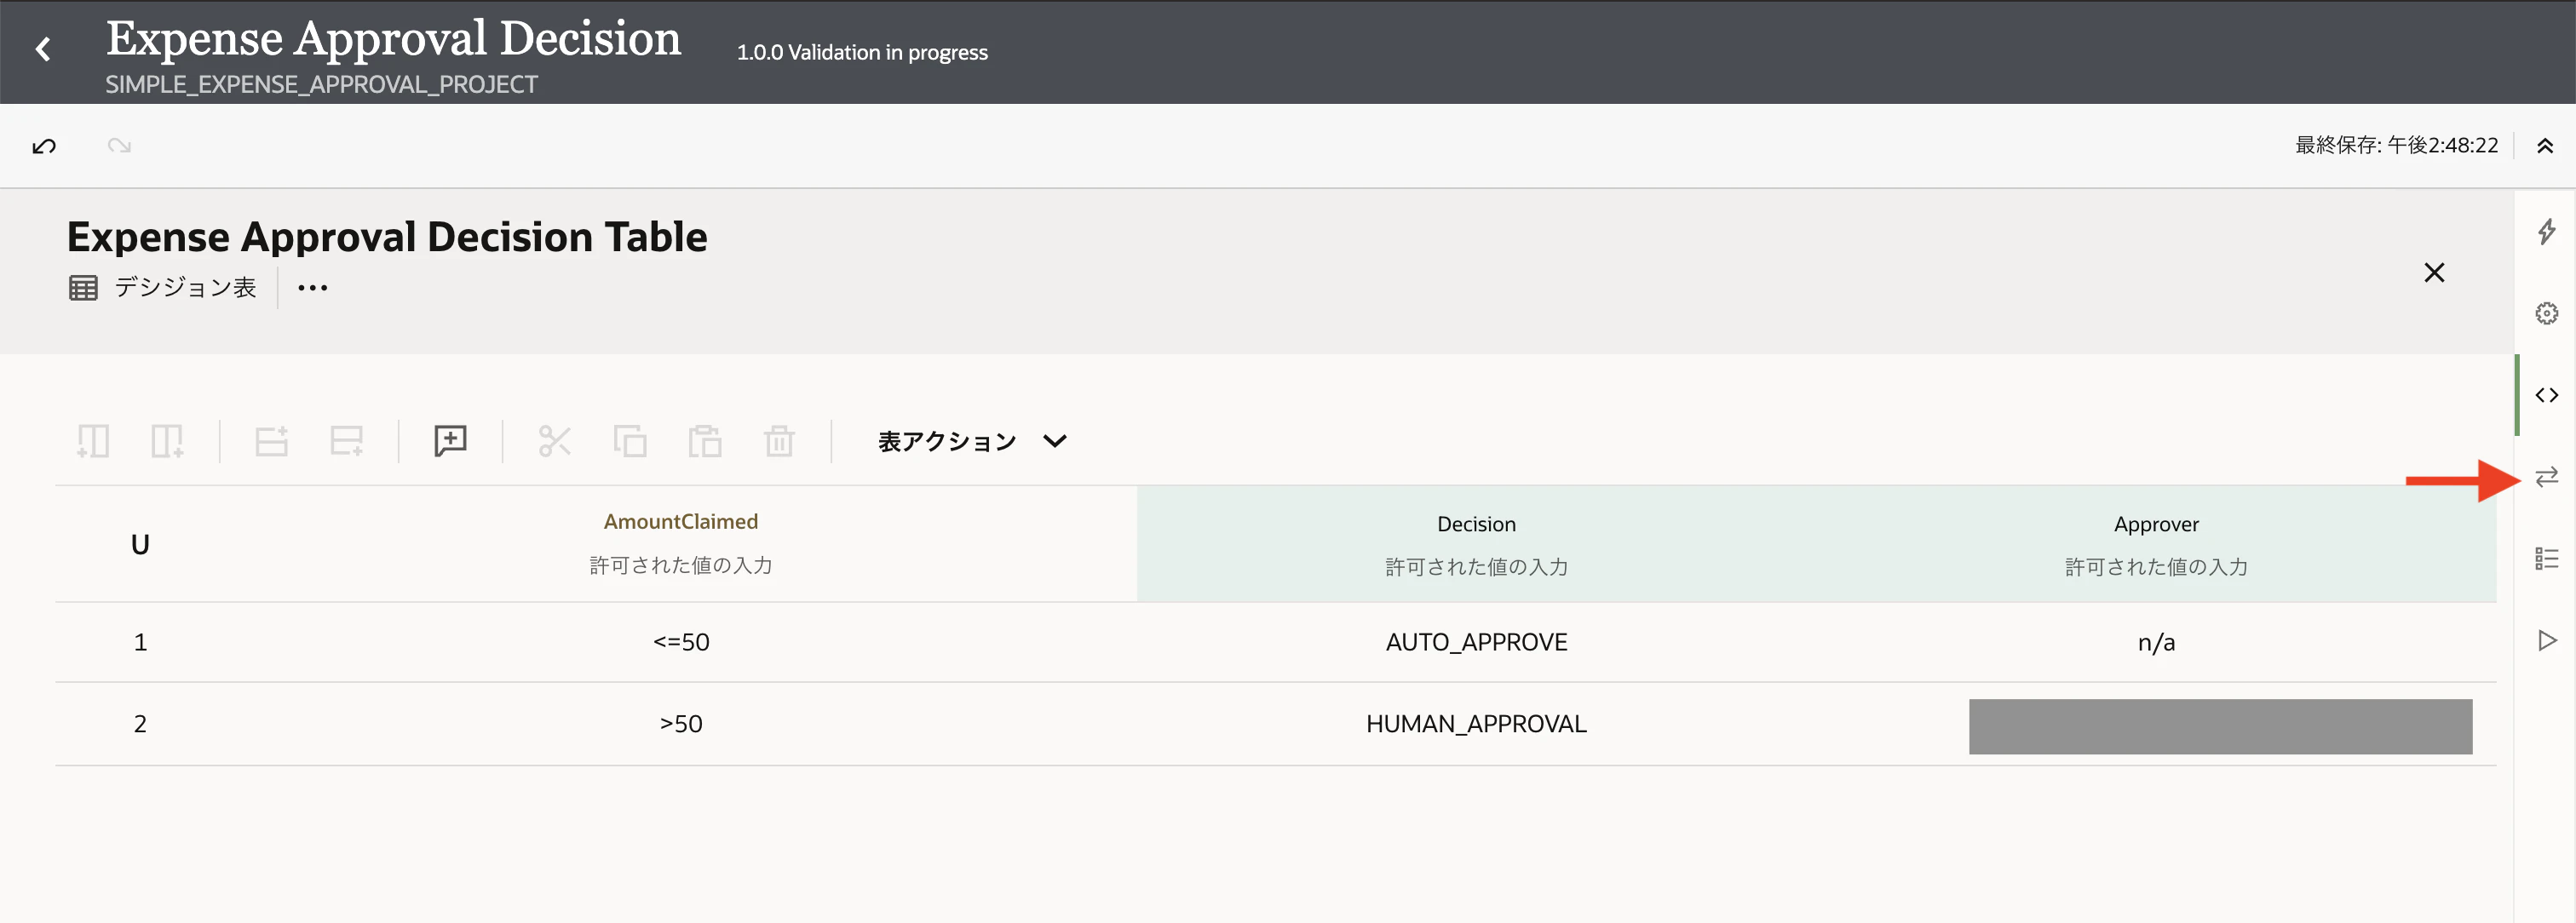
Task: Insert row below icon
Action: pyautogui.click(x=346, y=441)
